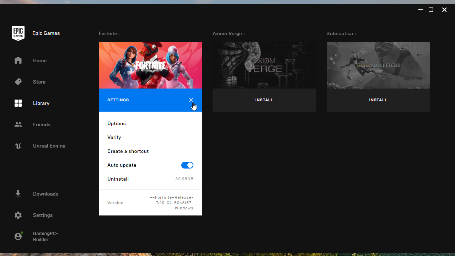455x256 pixels.
Task: Expand the Subnautica title chevron
Action: pyautogui.click(x=355, y=34)
